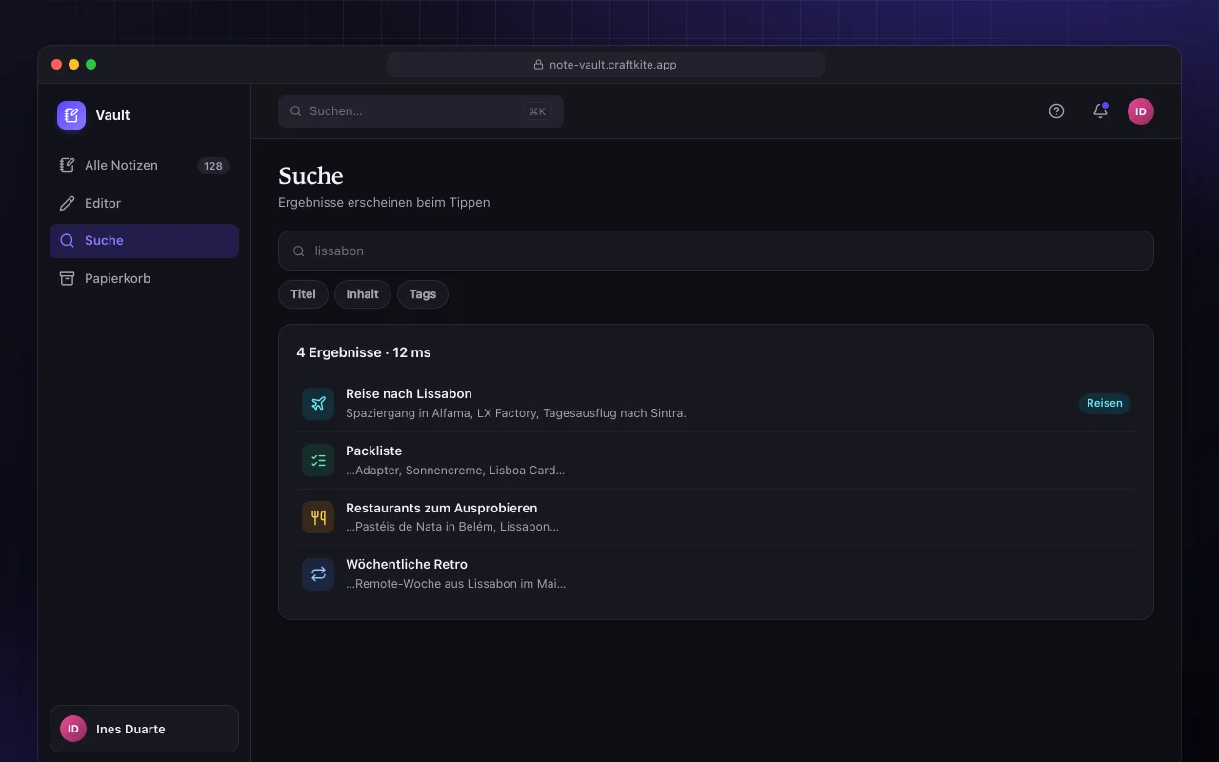Open the Packliste result title
Screen dimensions: 1219x762
tap(373, 451)
